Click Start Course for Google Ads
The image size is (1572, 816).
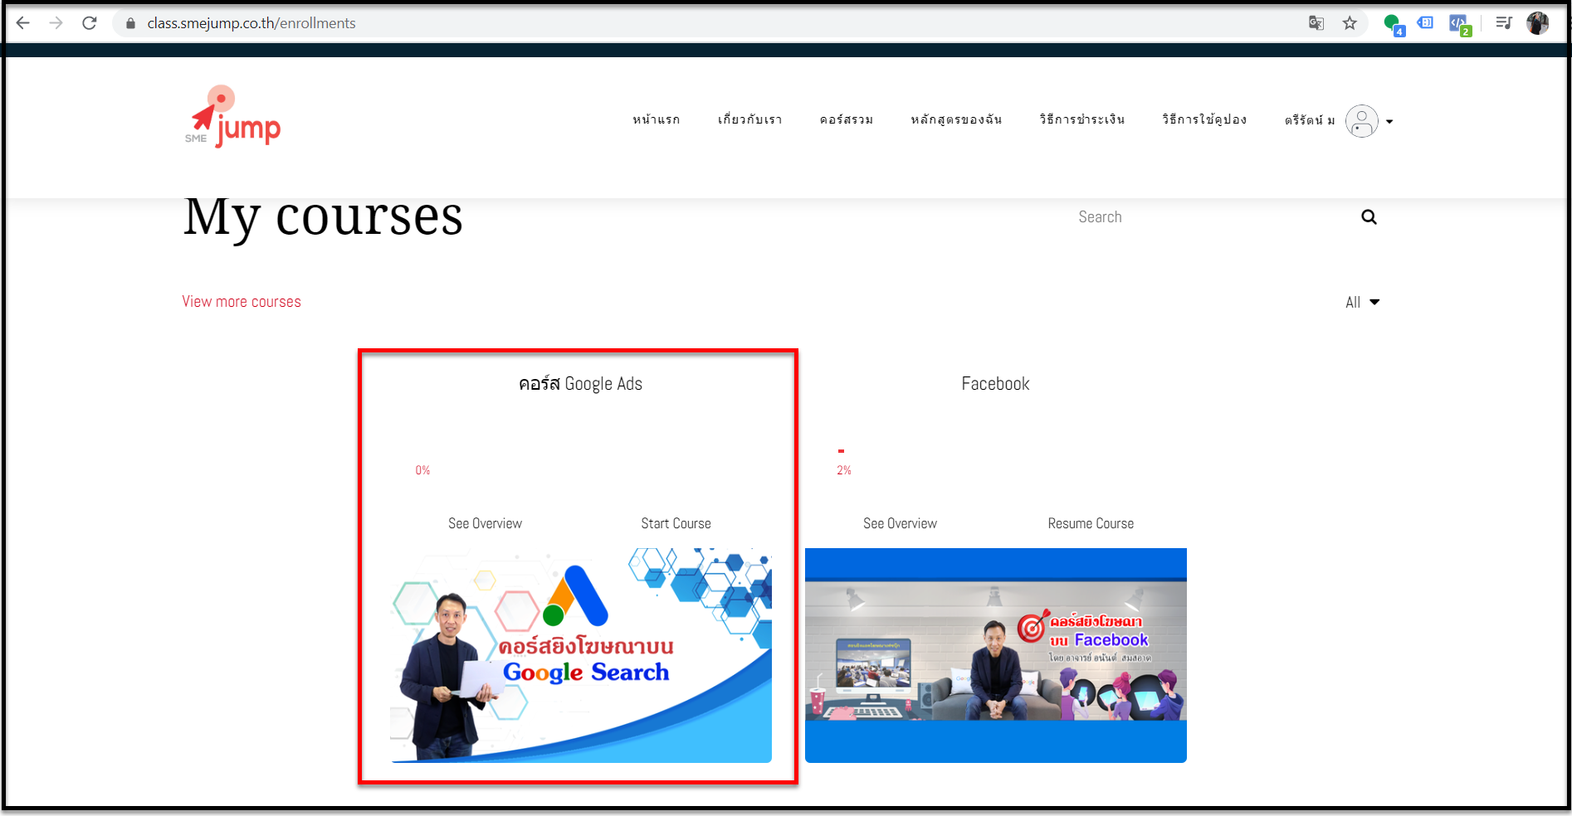(x=676, y=523)
